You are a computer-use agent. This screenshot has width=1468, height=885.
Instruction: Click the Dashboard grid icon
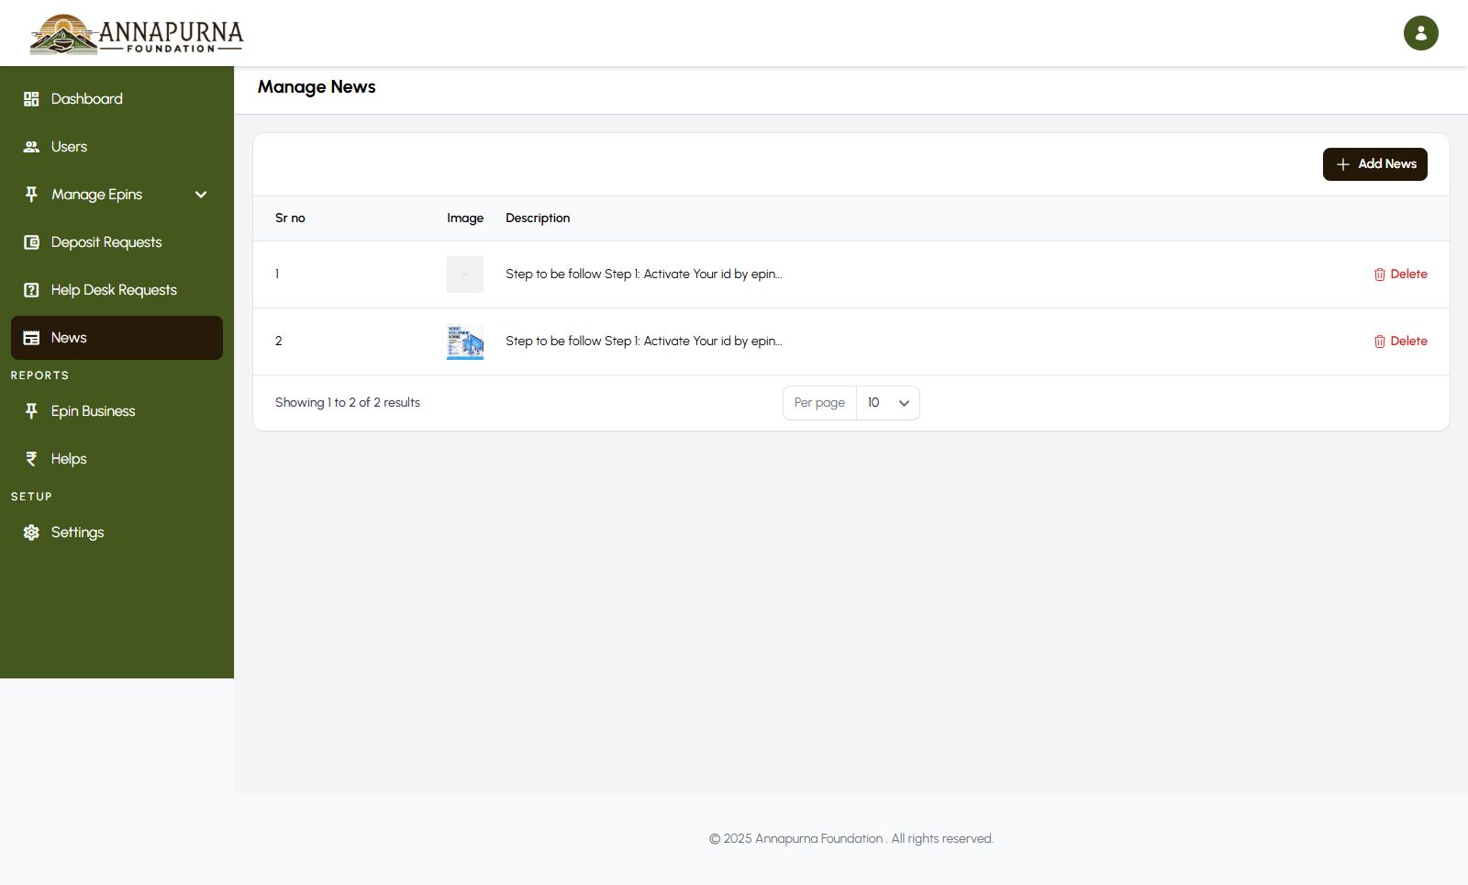tap(31, 99)
